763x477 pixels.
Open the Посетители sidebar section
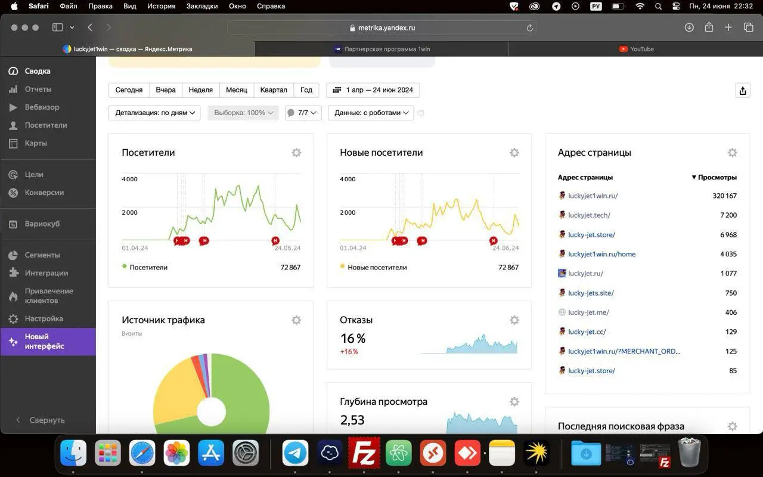pyautogui.click(x=45, y=125)
